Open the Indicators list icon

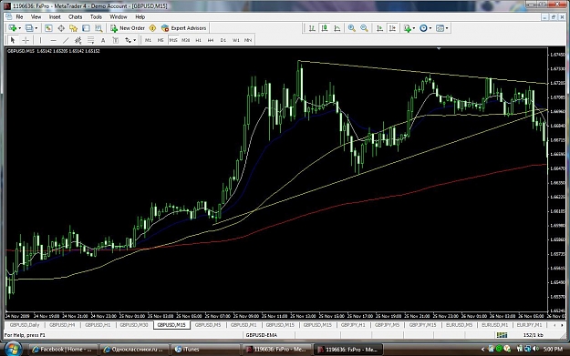[407, 28]
